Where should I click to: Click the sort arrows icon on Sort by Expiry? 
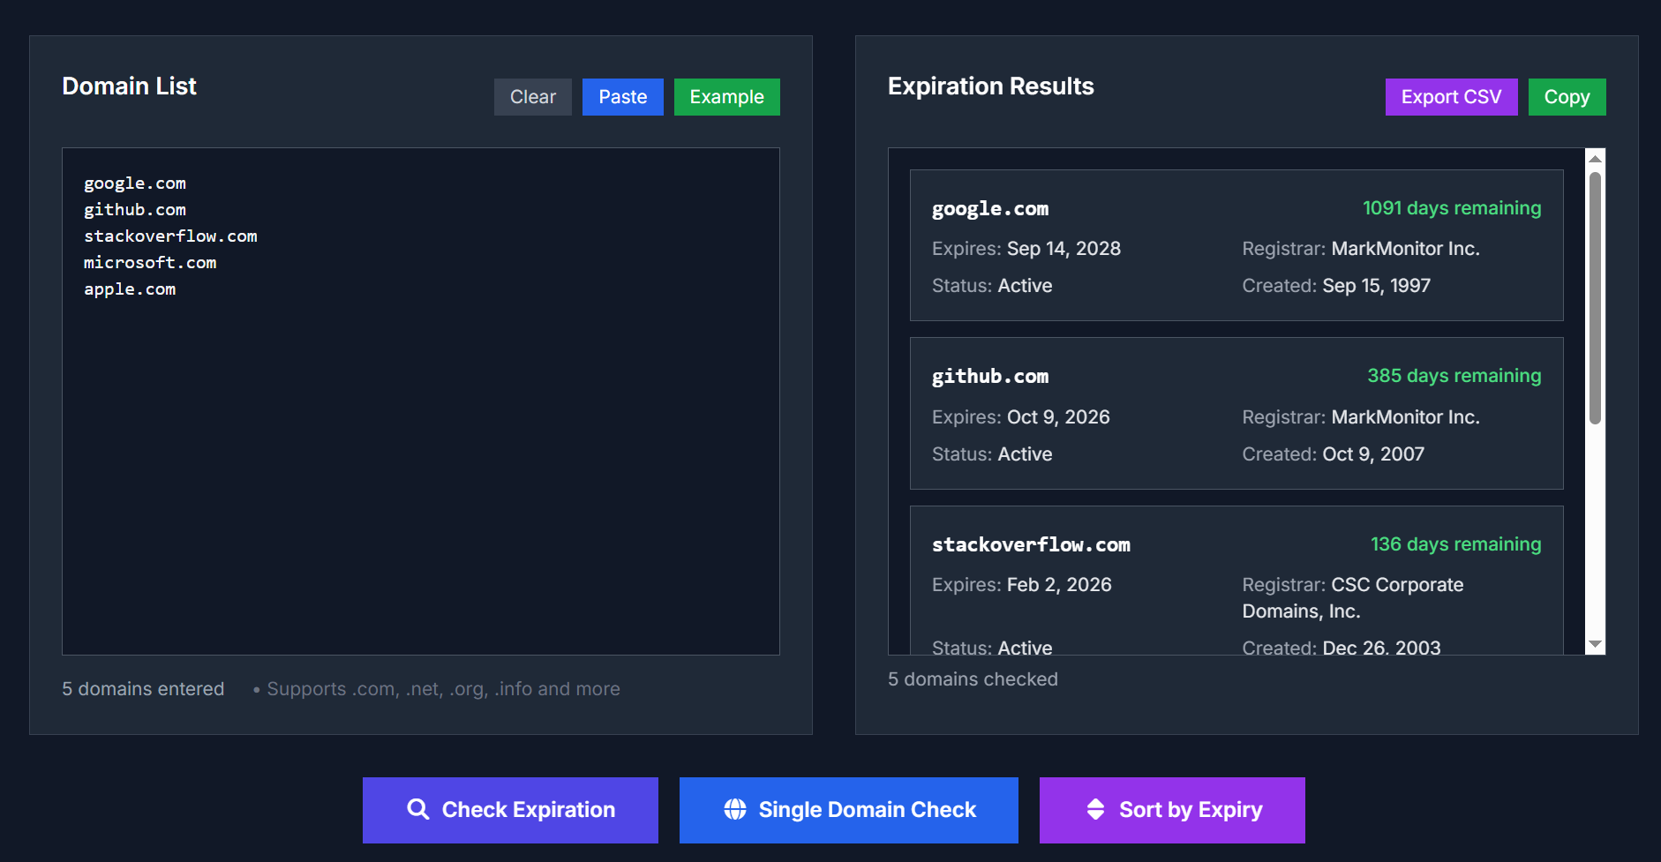[x=1095, y=809]
